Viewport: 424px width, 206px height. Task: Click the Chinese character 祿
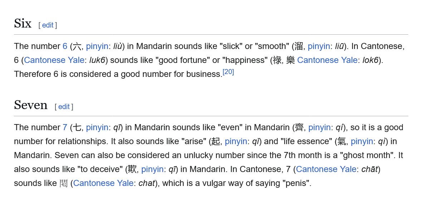pos(277,60)
